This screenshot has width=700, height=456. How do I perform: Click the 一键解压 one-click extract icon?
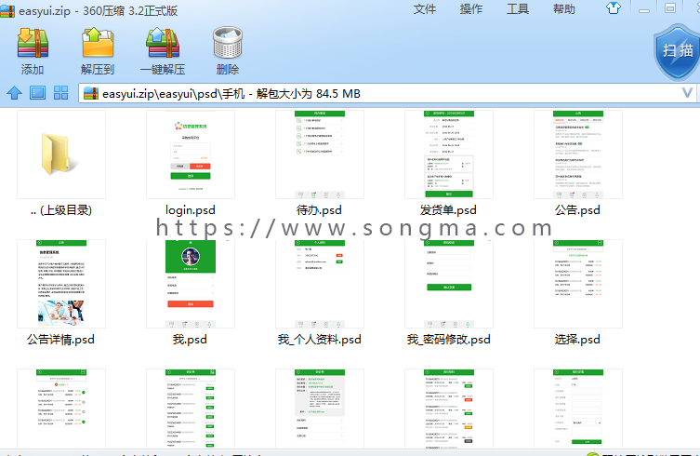click(x=163, y=44)
